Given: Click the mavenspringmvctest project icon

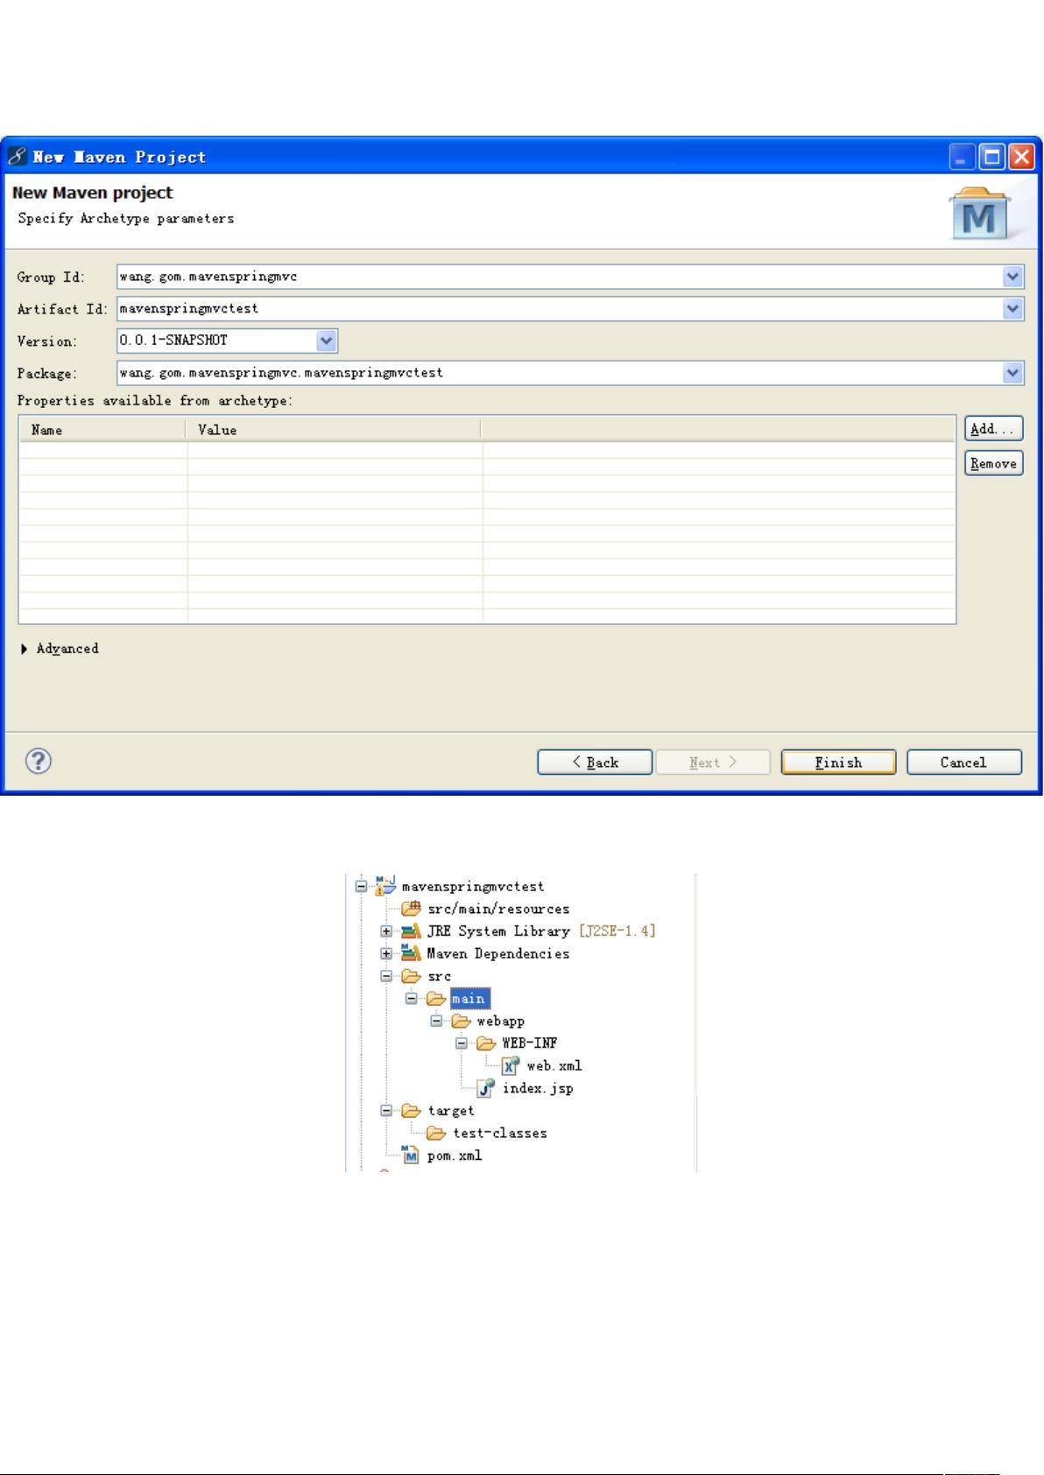Looking at the screenshot, I should tap(385, 886).
